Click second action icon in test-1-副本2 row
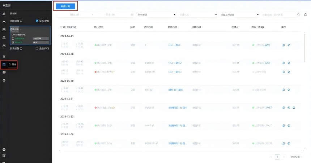This screenshot has height=163, width=311. point(289,63)
